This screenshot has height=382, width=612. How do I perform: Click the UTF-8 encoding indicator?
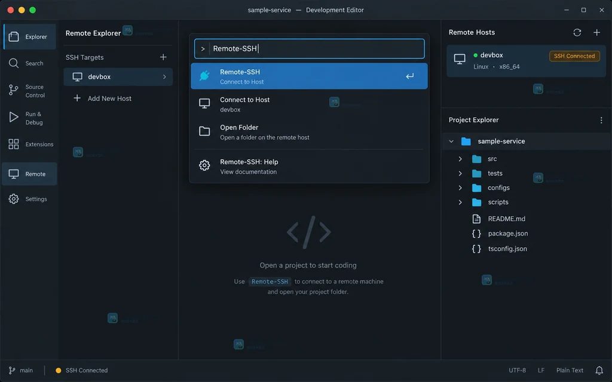(517, 370)
